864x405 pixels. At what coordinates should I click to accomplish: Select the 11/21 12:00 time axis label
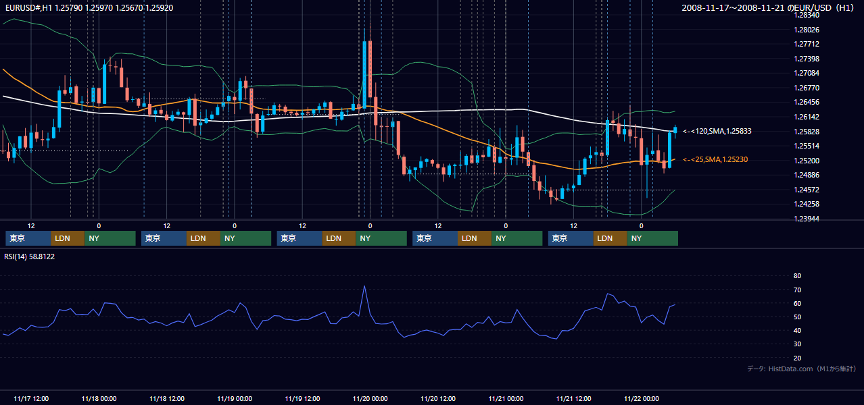click(574, 399)
